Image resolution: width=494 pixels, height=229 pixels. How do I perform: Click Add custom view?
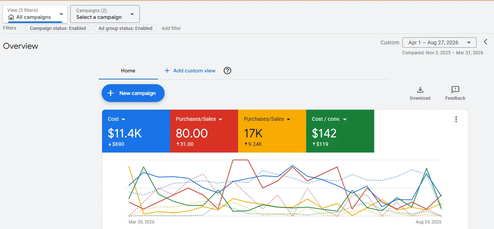190,71
